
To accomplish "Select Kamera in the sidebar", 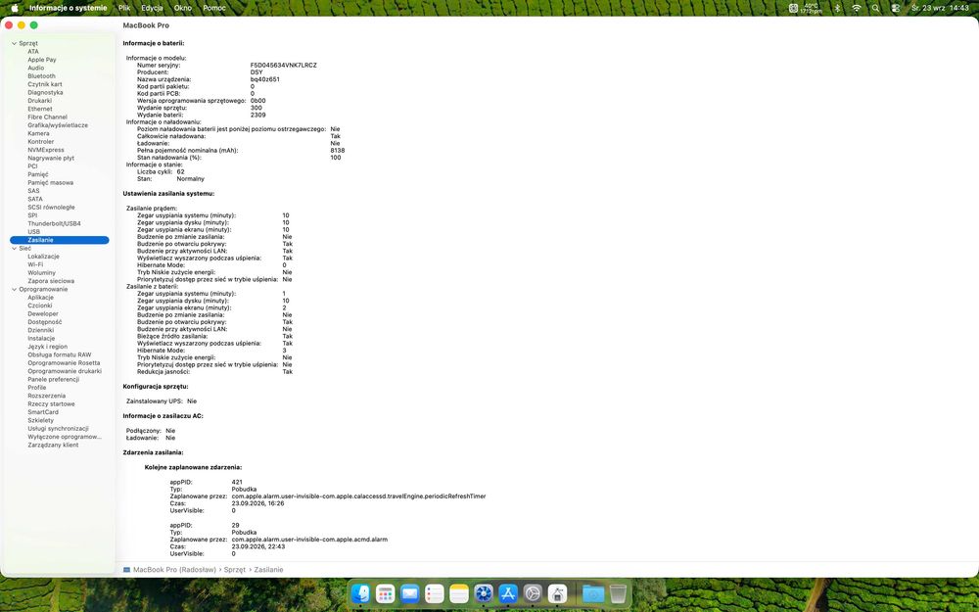I will pyautogui.click(x=38, y=133).
